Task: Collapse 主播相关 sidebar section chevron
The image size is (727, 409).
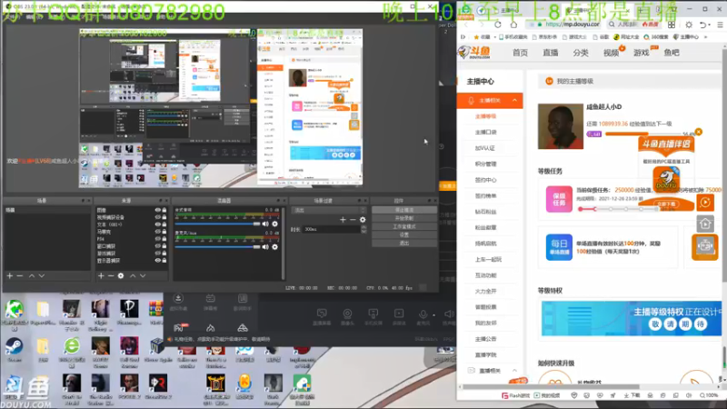Action: (514, 100)
